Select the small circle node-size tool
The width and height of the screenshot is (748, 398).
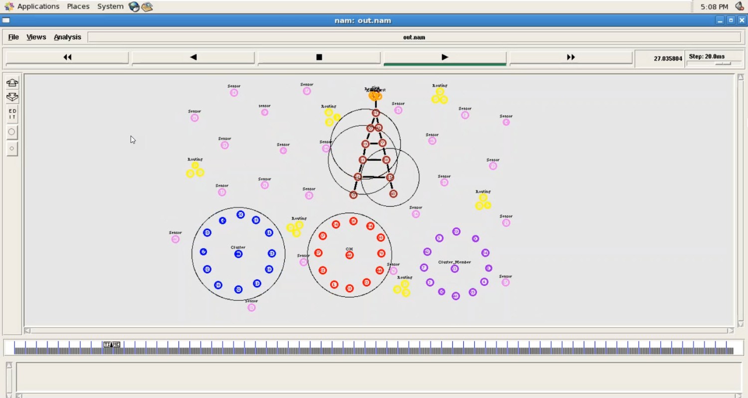pos(12,148)
